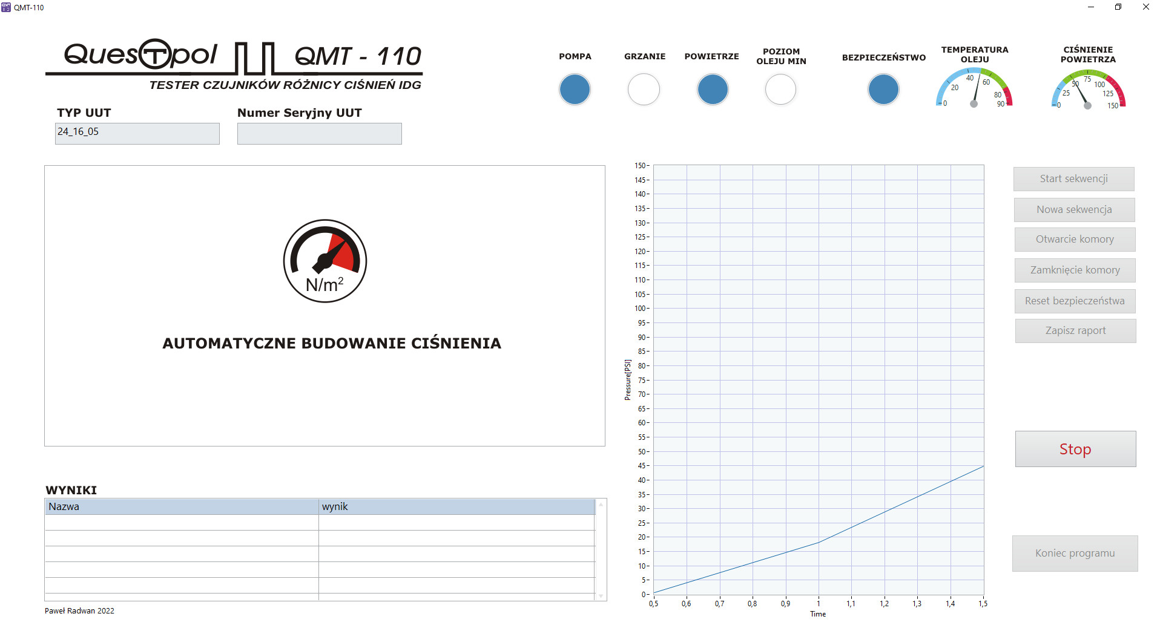Click the results table scroll-up arrow
The image size is (1160, 628).
601,504
